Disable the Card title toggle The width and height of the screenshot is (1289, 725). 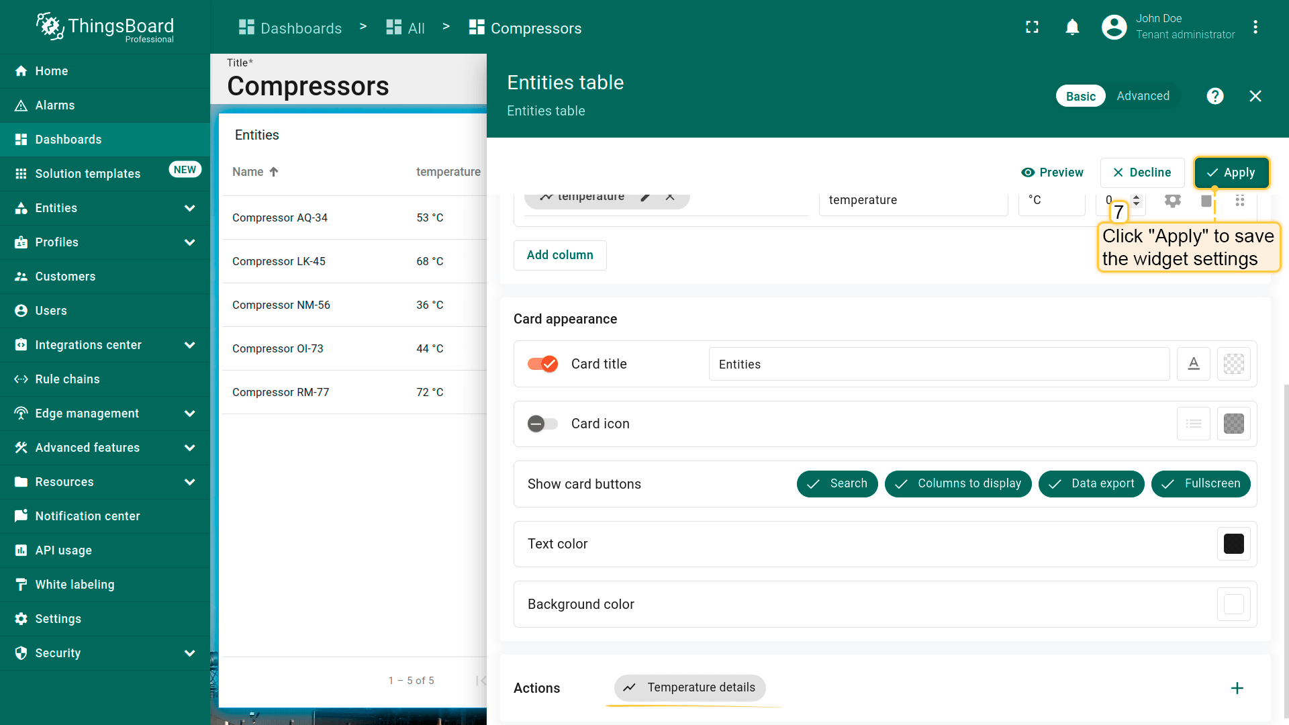542,364
